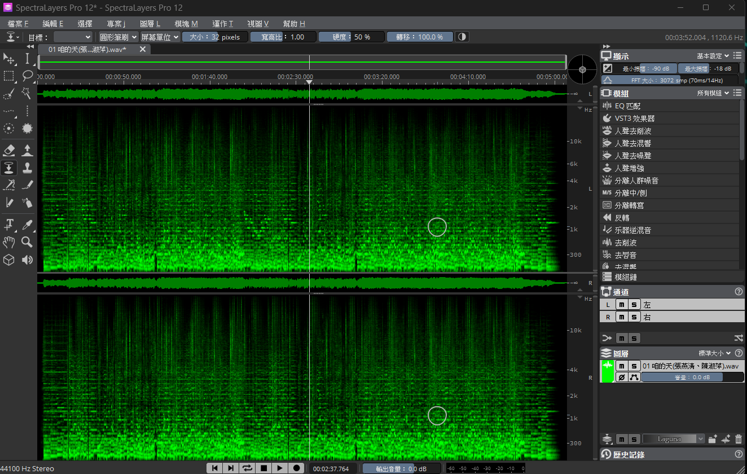Toggle phase invert Ø on the layer
The width and height of the screenshot is (747, 474).
[x=621, y=378]
